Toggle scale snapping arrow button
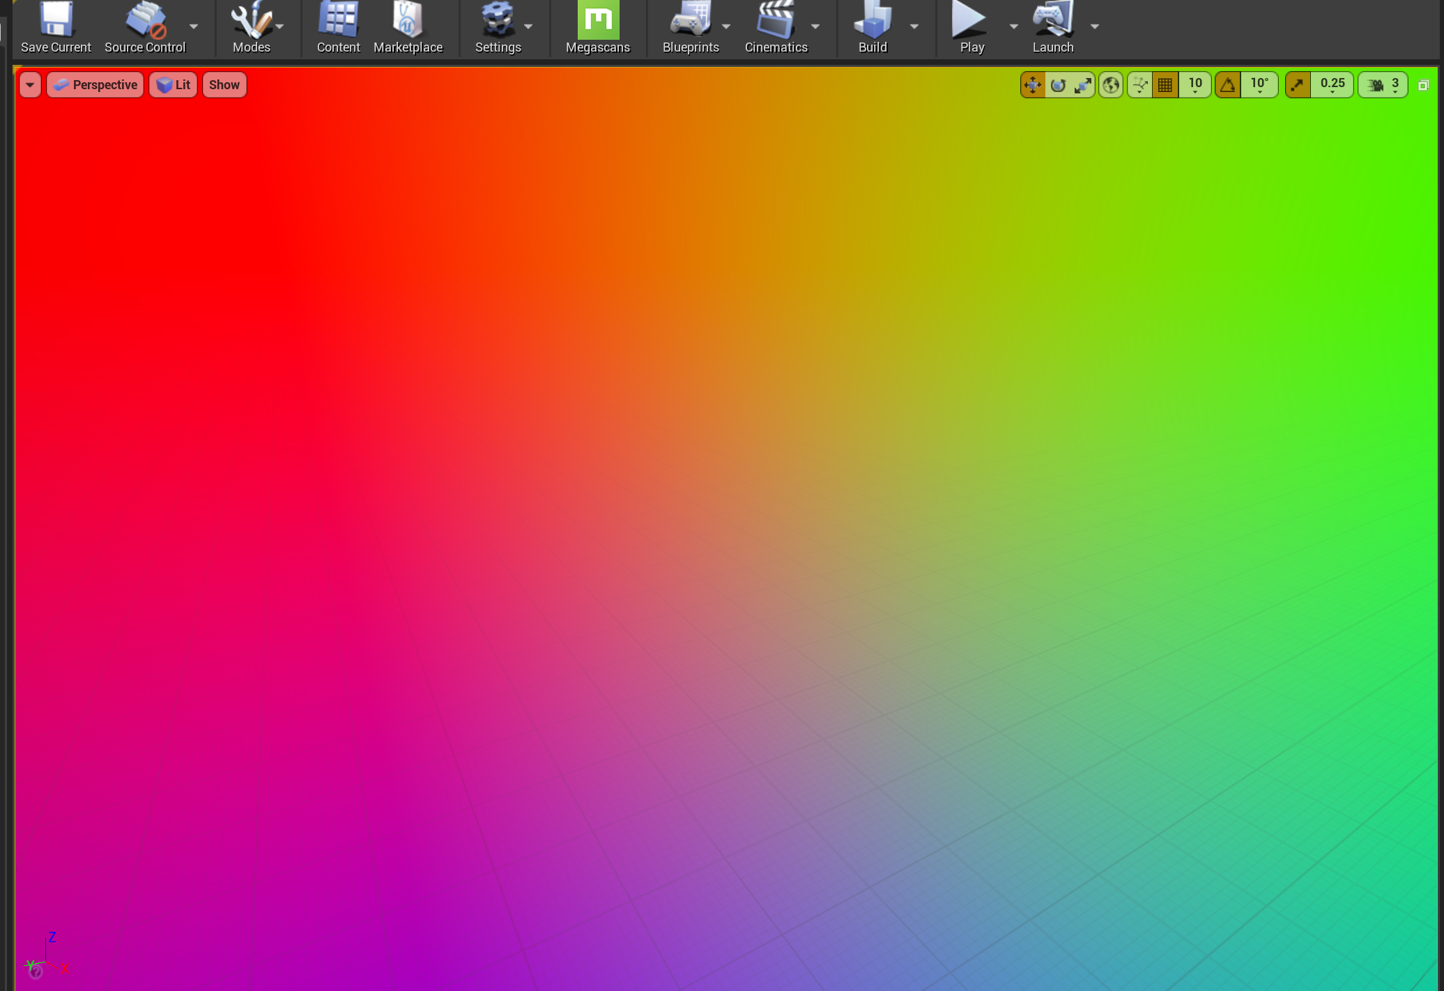Screen dimensions: 1444x991 tap(1298, 85)
